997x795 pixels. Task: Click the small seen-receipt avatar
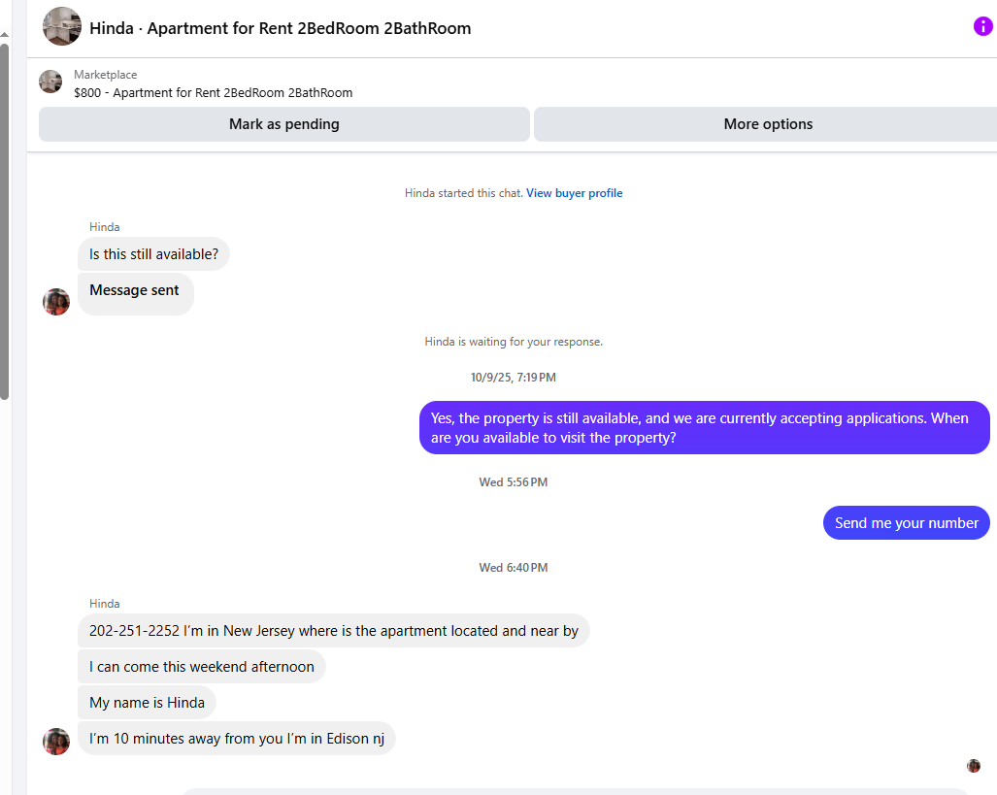974,766
